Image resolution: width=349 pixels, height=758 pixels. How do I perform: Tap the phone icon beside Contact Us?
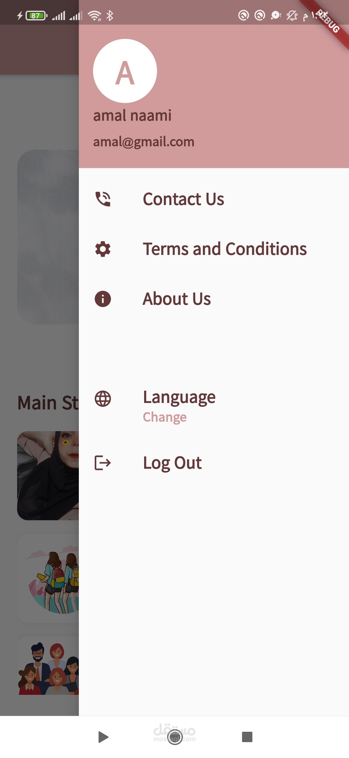tap(103, 199)
